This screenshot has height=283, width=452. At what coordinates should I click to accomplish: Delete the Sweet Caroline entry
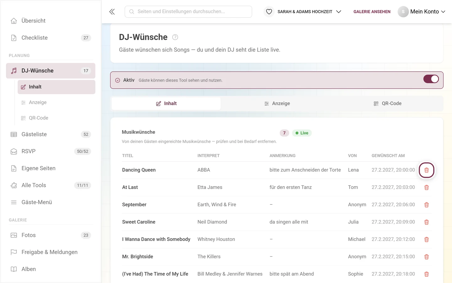[x=426, y=222]
